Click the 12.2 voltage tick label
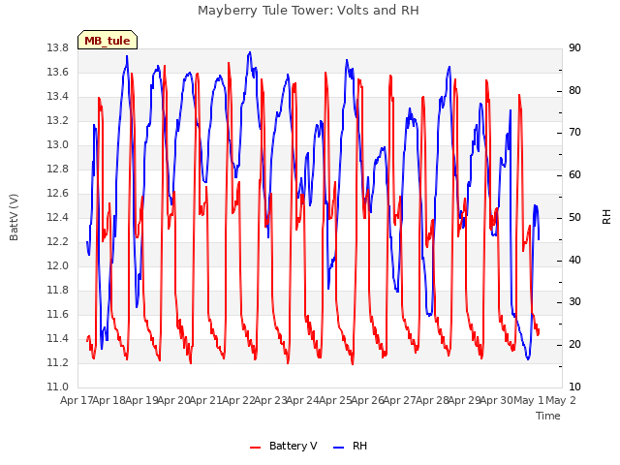Viewport: 620px width, 465px height. point(58,241)
